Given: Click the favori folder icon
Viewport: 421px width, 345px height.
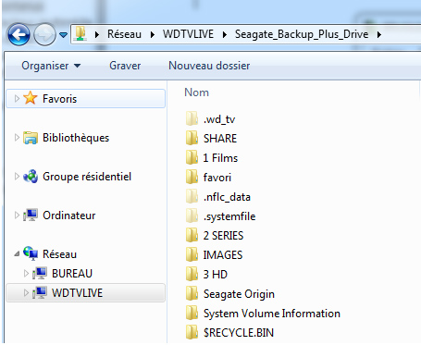Looking at the screenshot, I should (192, 177).
